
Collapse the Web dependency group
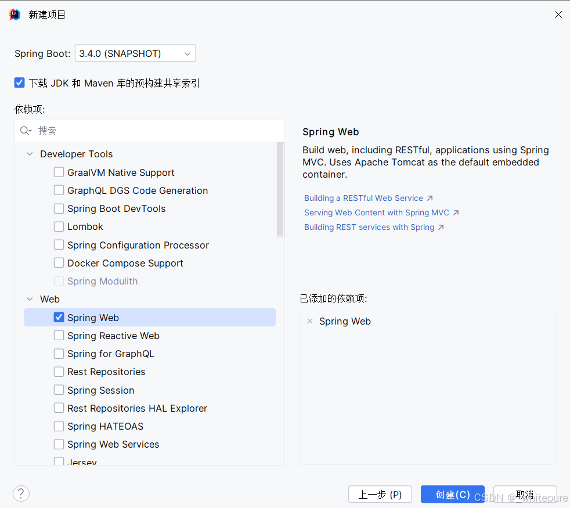30,299
